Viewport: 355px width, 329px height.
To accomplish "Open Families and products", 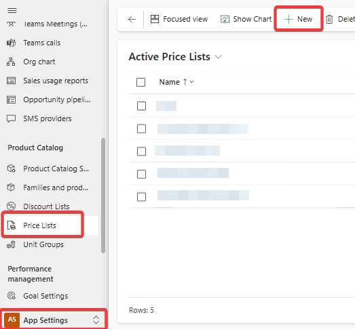I will (56, 188).
